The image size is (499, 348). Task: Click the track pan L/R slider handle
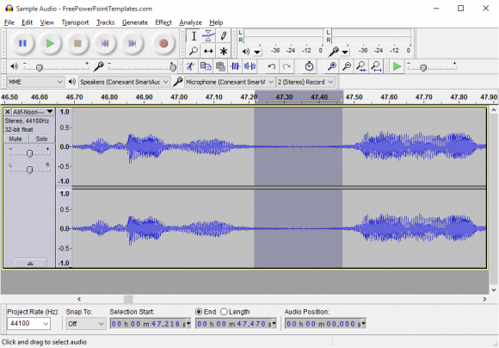[x=29, y=170]
